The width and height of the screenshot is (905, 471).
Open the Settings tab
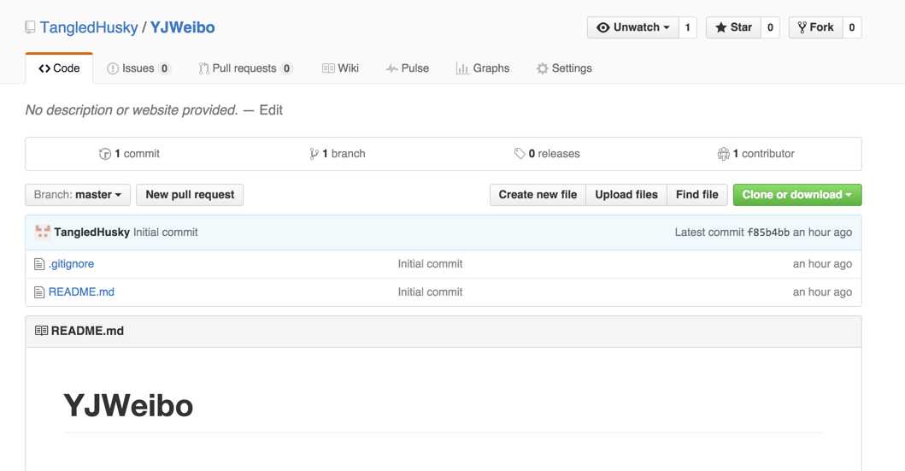(x=564, y=68)
